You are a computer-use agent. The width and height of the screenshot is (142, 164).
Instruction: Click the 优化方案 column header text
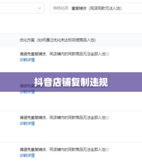tap(58, 40)
